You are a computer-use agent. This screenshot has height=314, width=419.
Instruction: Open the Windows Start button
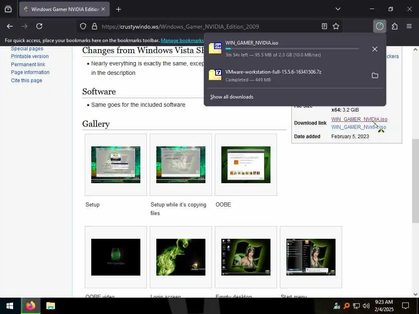(x=10, y=306)
